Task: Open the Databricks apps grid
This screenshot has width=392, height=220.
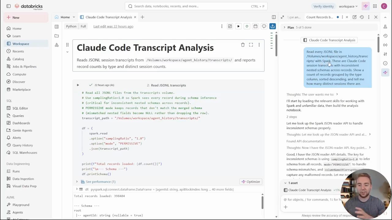Action: click(x=375, y=6)
